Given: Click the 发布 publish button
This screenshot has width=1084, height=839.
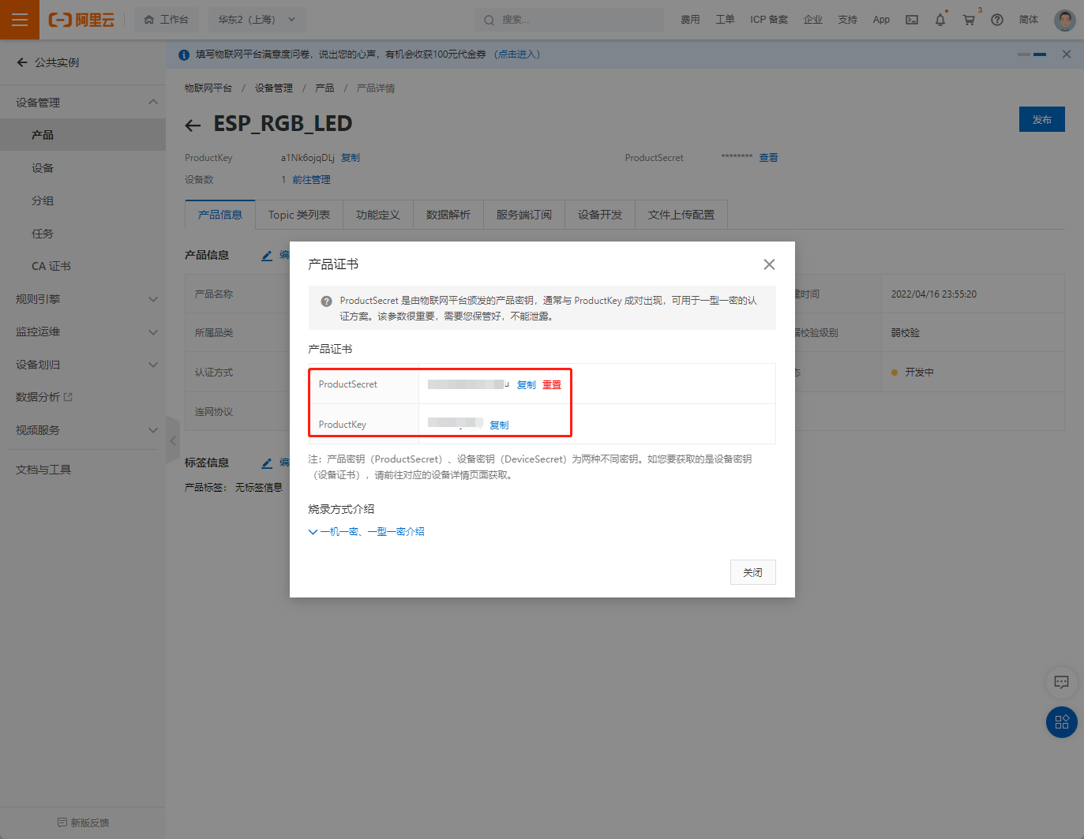Looking at the screenshot, I should point(1042,119).
